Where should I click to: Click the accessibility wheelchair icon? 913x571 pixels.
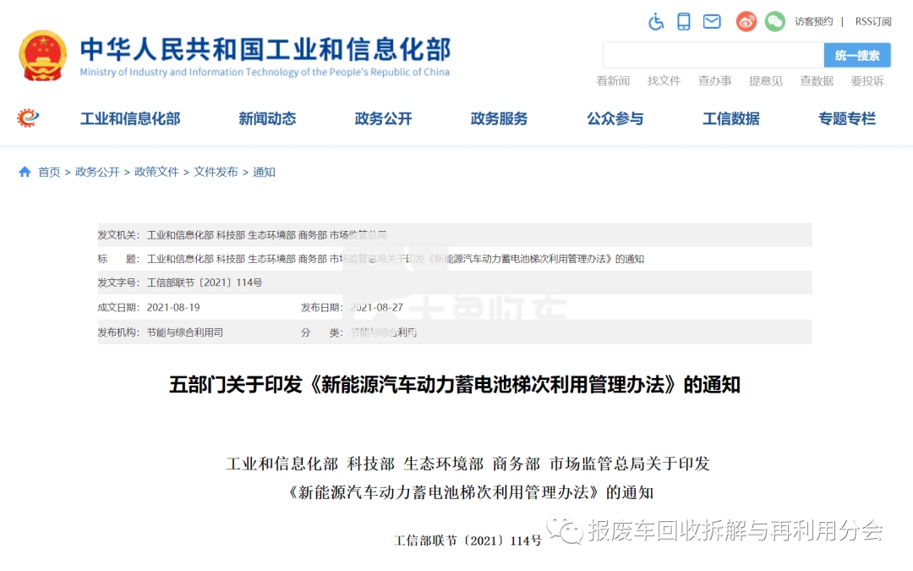[x=656, y=22]
